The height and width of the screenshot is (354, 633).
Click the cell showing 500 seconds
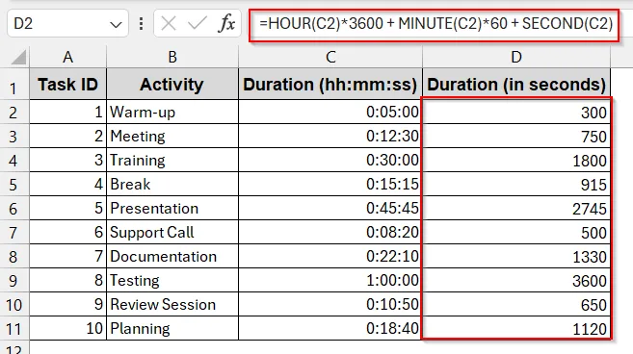(516, 232)
